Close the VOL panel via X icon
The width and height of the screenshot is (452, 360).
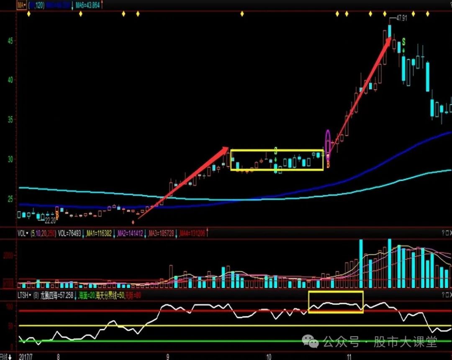click(450, 233)
